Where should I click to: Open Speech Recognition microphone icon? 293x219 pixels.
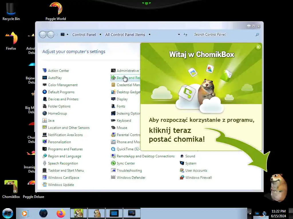(44, 163)
